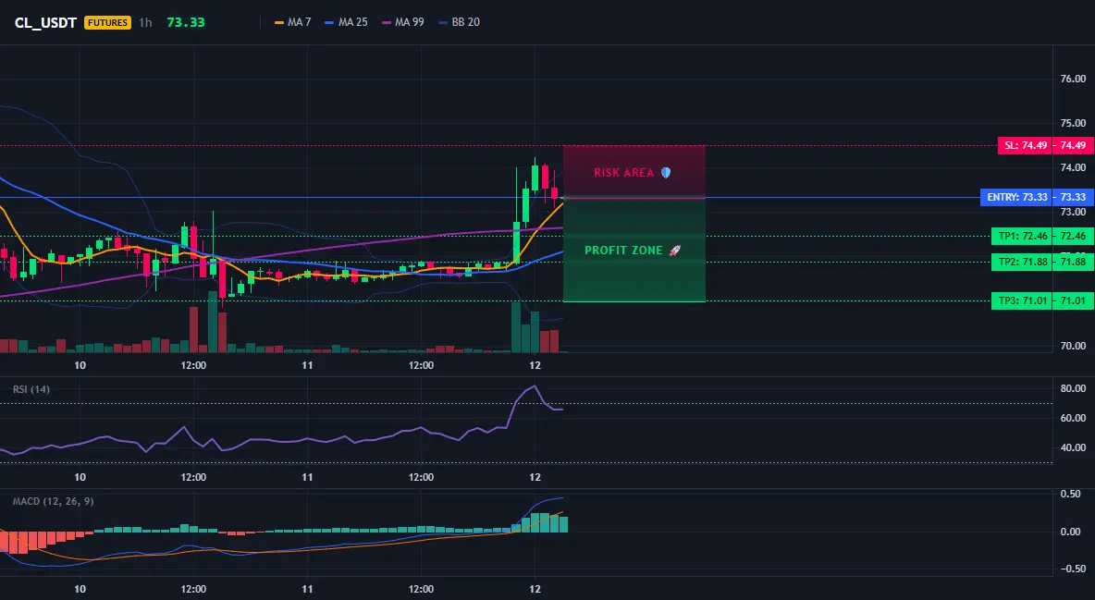The image size is (1095, 600).
Task: Click the current price 73.33 in header
Action: tap(186, 22)
